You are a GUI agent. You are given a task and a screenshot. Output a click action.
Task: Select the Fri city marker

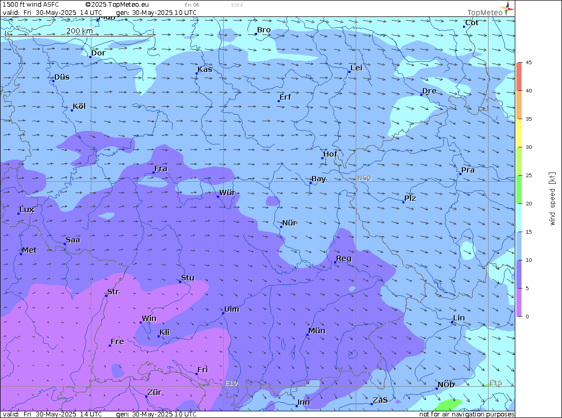pos(197,374)
